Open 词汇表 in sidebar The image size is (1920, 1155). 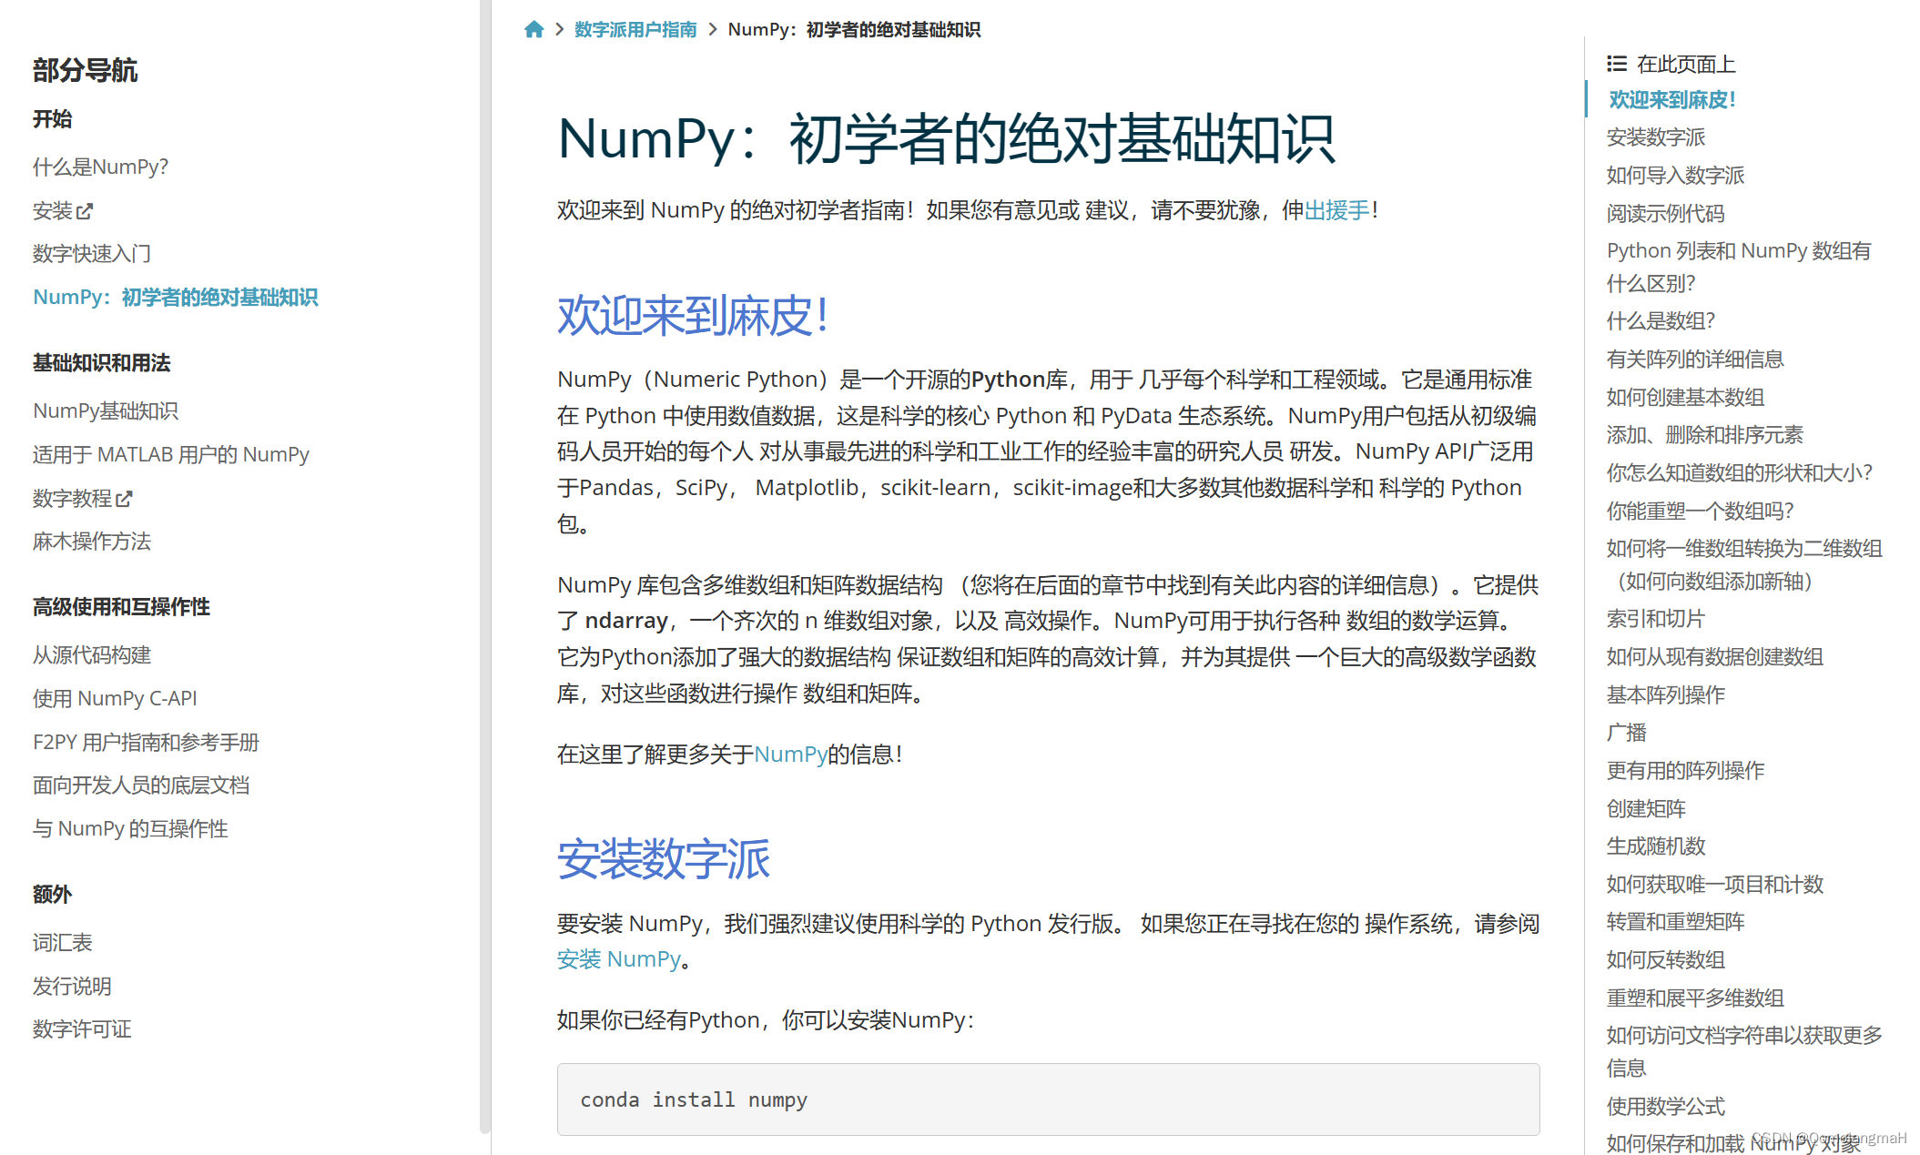tap(63, 942)
